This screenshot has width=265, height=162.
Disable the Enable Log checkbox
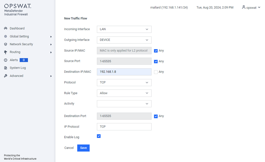(99, 136)
